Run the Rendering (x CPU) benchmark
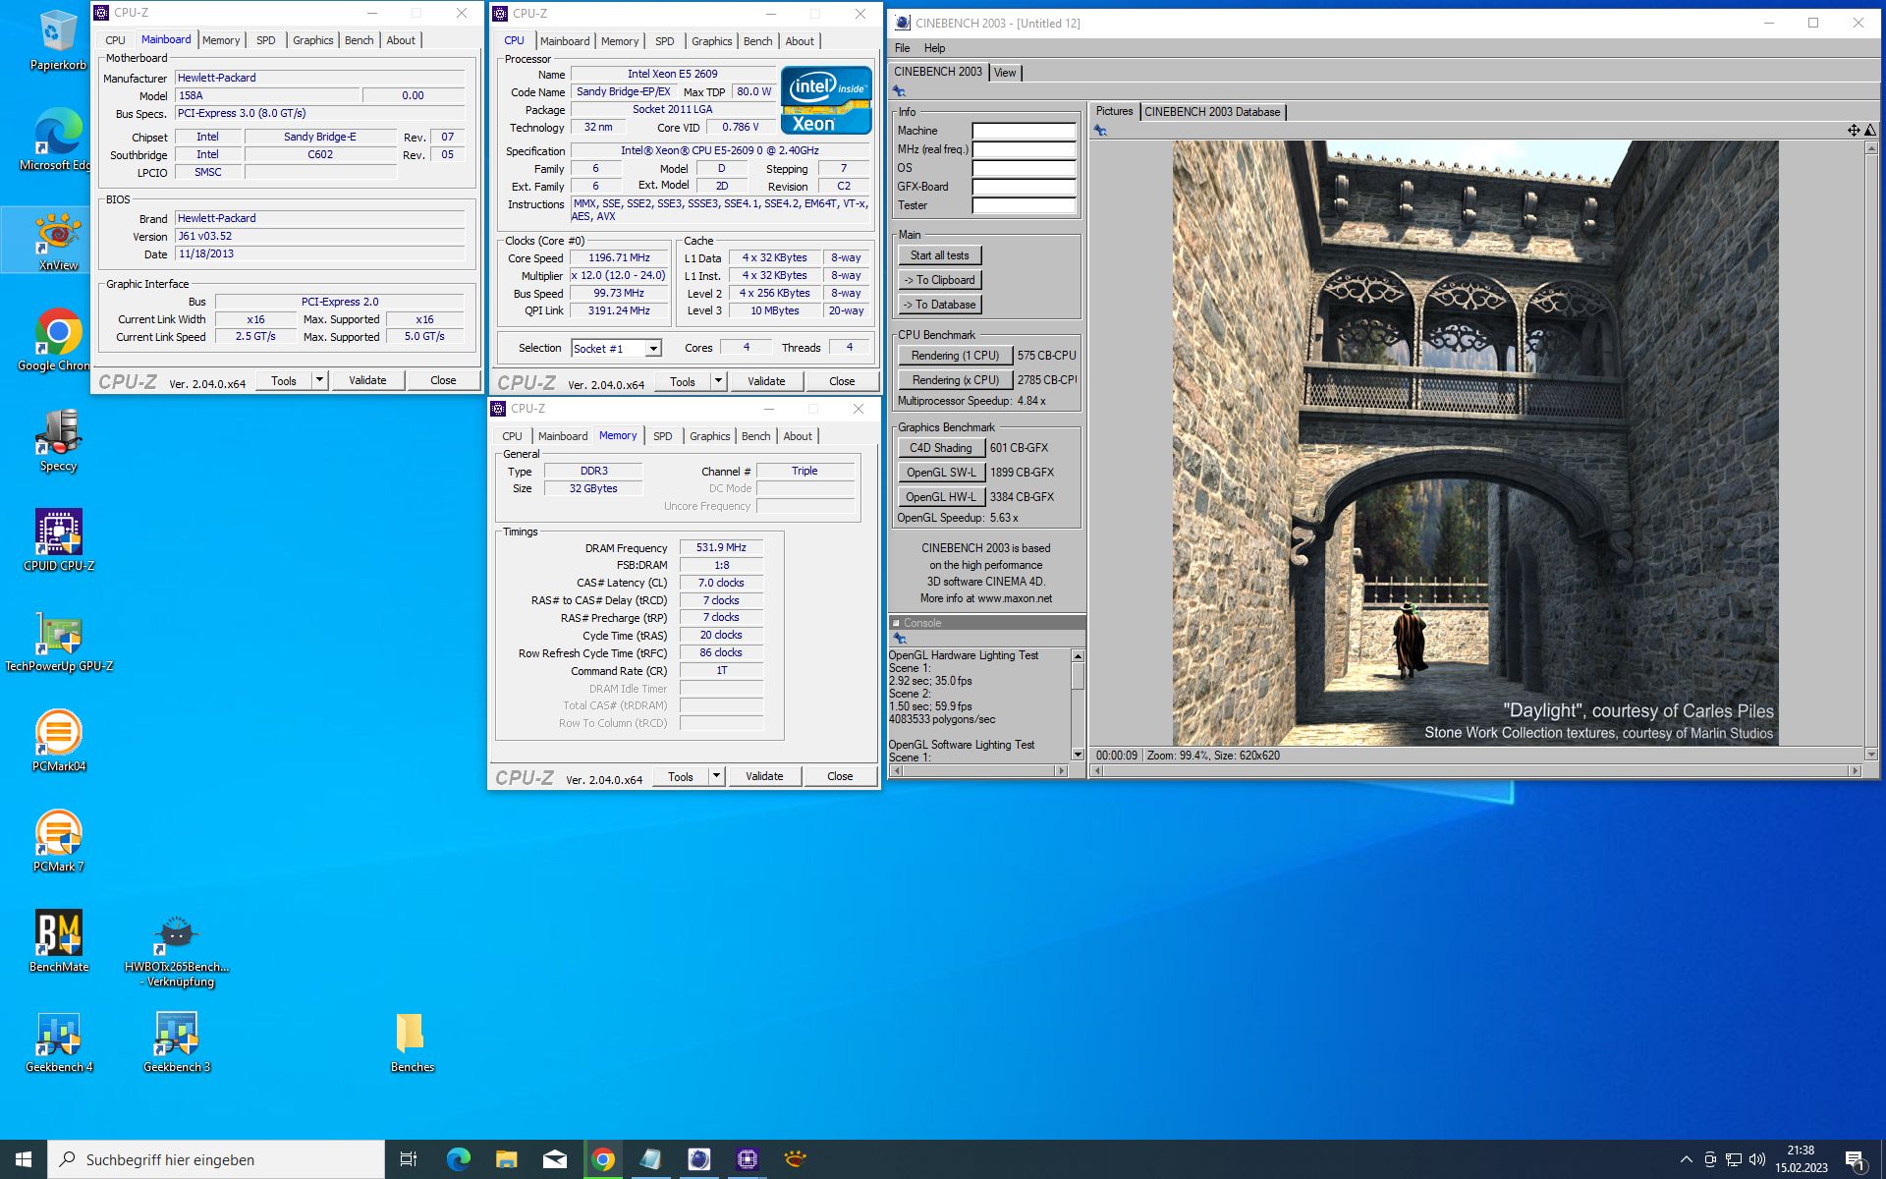The image size is (1886, 1179). 955,380
